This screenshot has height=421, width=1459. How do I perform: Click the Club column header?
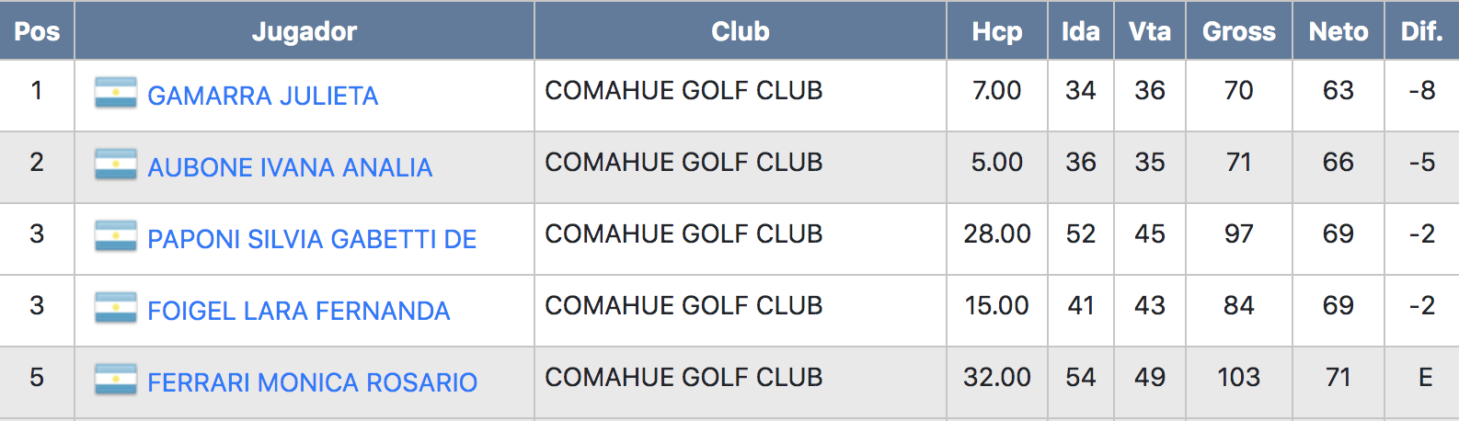[x=741, y=31]
